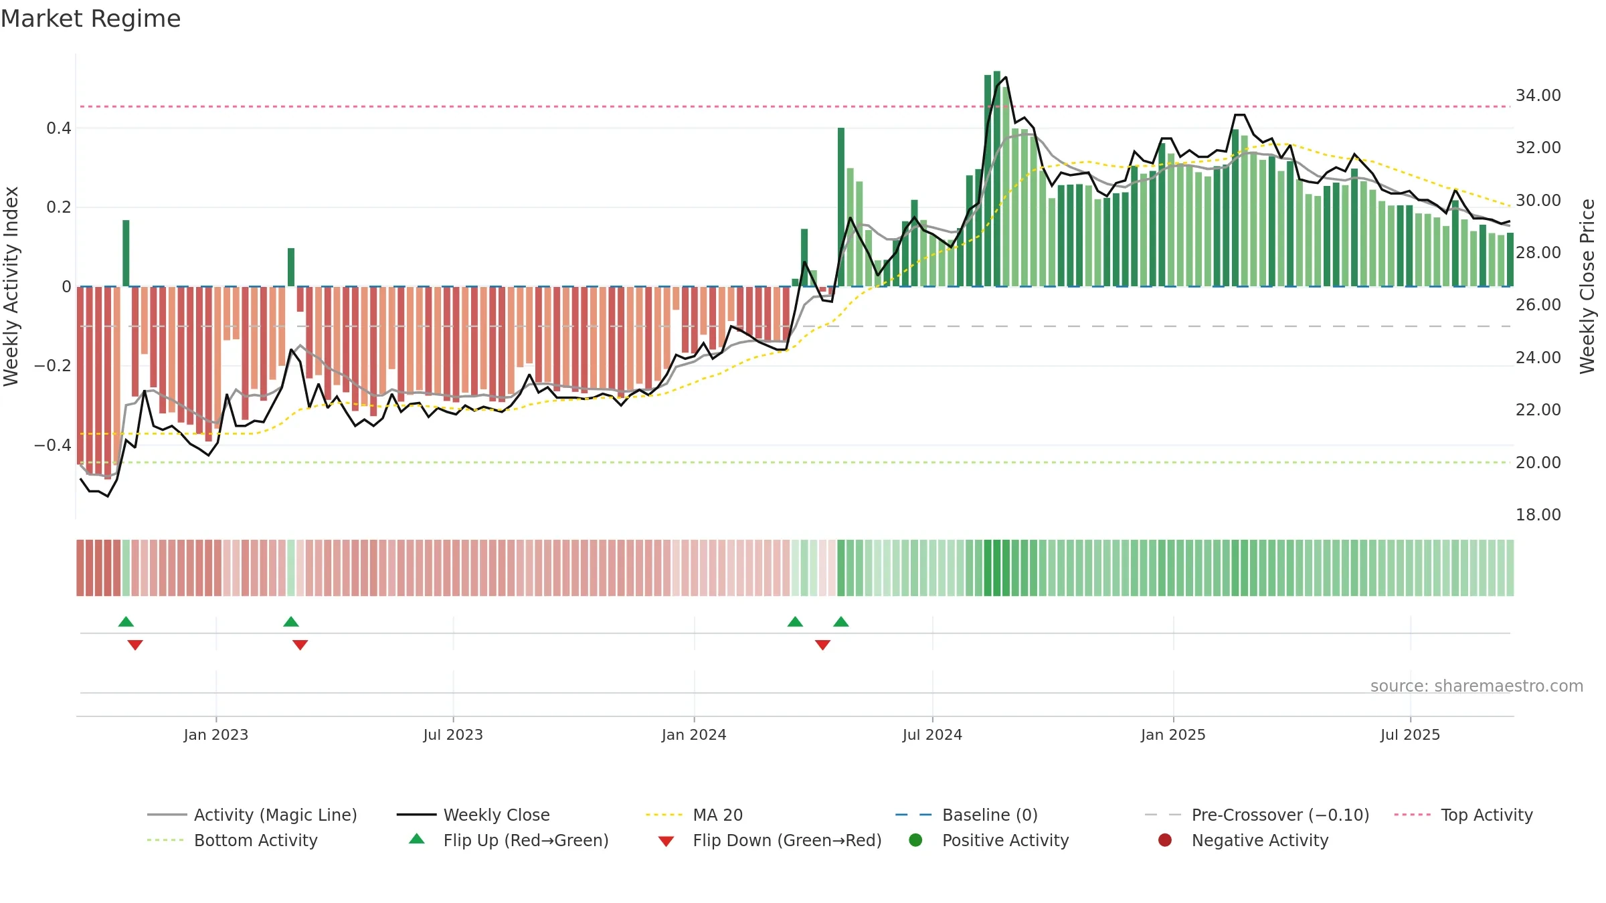Click the isolated green bar in late 2022
The width and height of the screenshot is (1606, 903).
[x=126, y=254]
